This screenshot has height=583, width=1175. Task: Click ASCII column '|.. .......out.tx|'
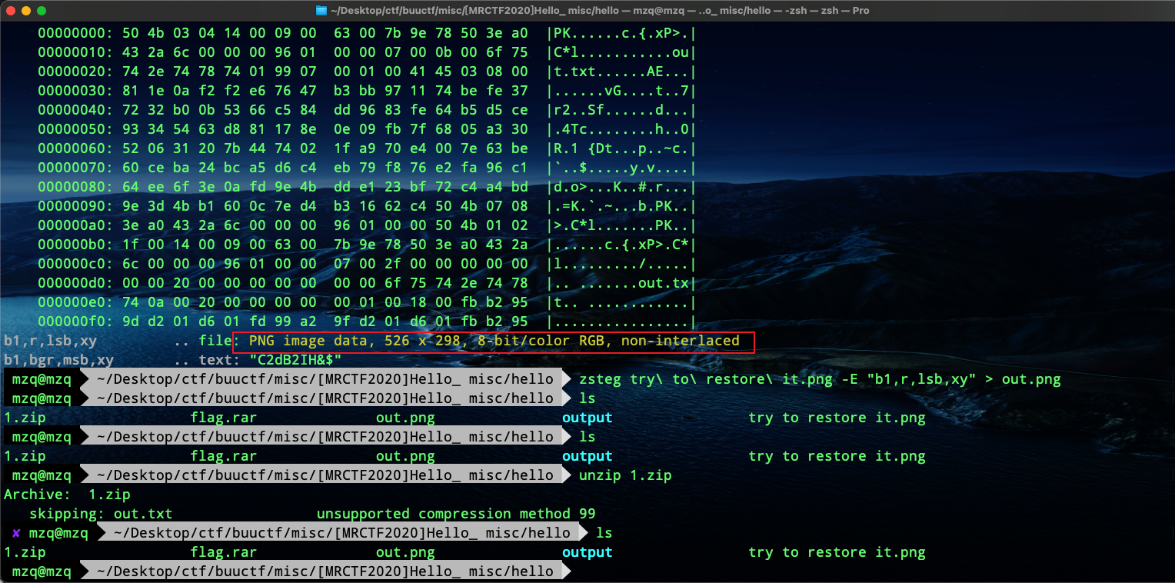click(x=621, y=284)
